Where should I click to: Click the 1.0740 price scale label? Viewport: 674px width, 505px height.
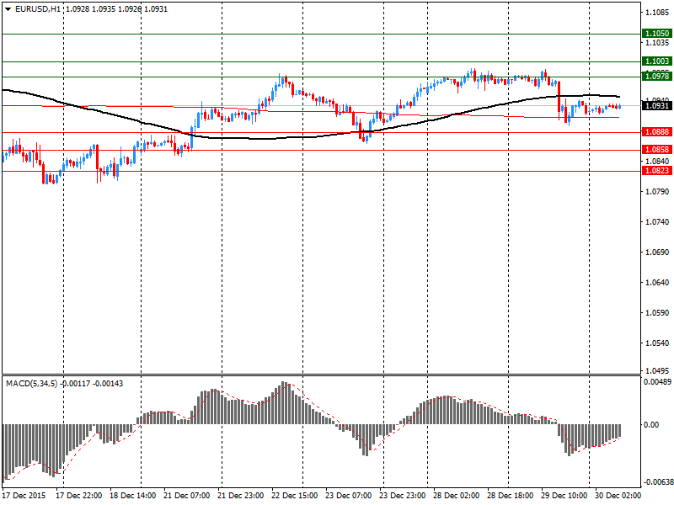tap(658, 222)
